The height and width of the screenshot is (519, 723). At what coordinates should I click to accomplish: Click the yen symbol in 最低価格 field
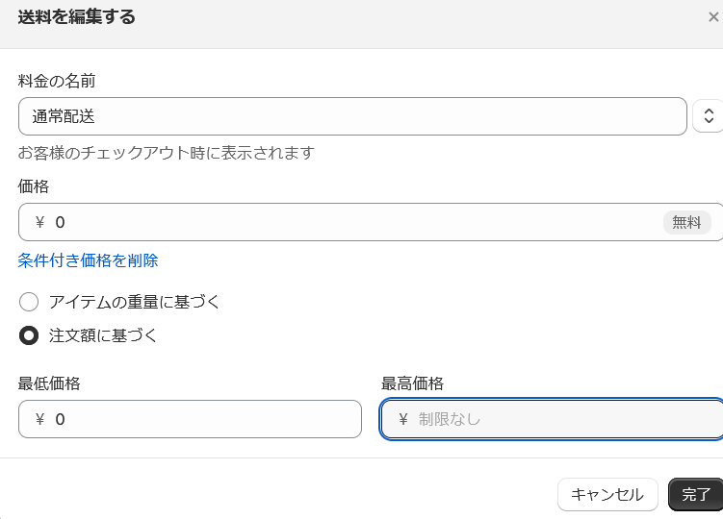pyautogui.click(x=40, y=419)
